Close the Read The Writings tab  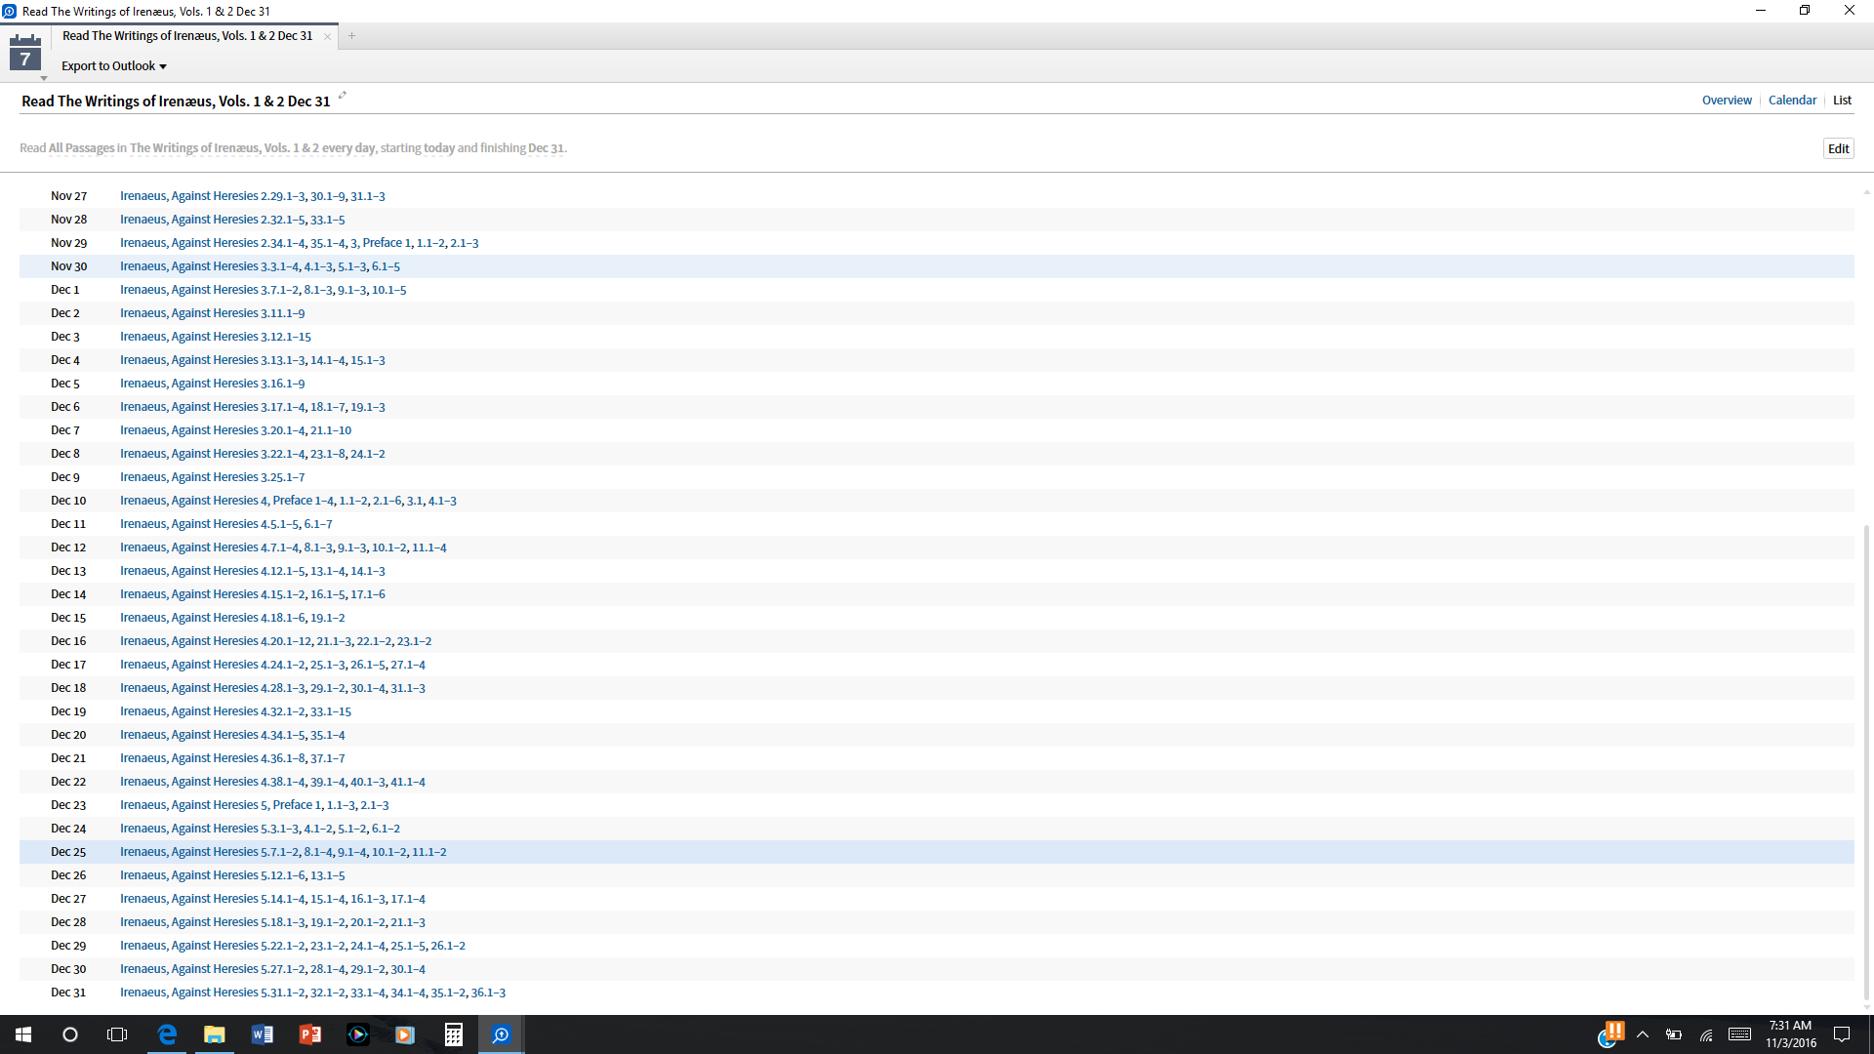click(328, 37)
